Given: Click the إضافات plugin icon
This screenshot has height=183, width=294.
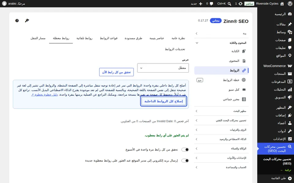Looking at the screenshot, I should click(290, 115).
